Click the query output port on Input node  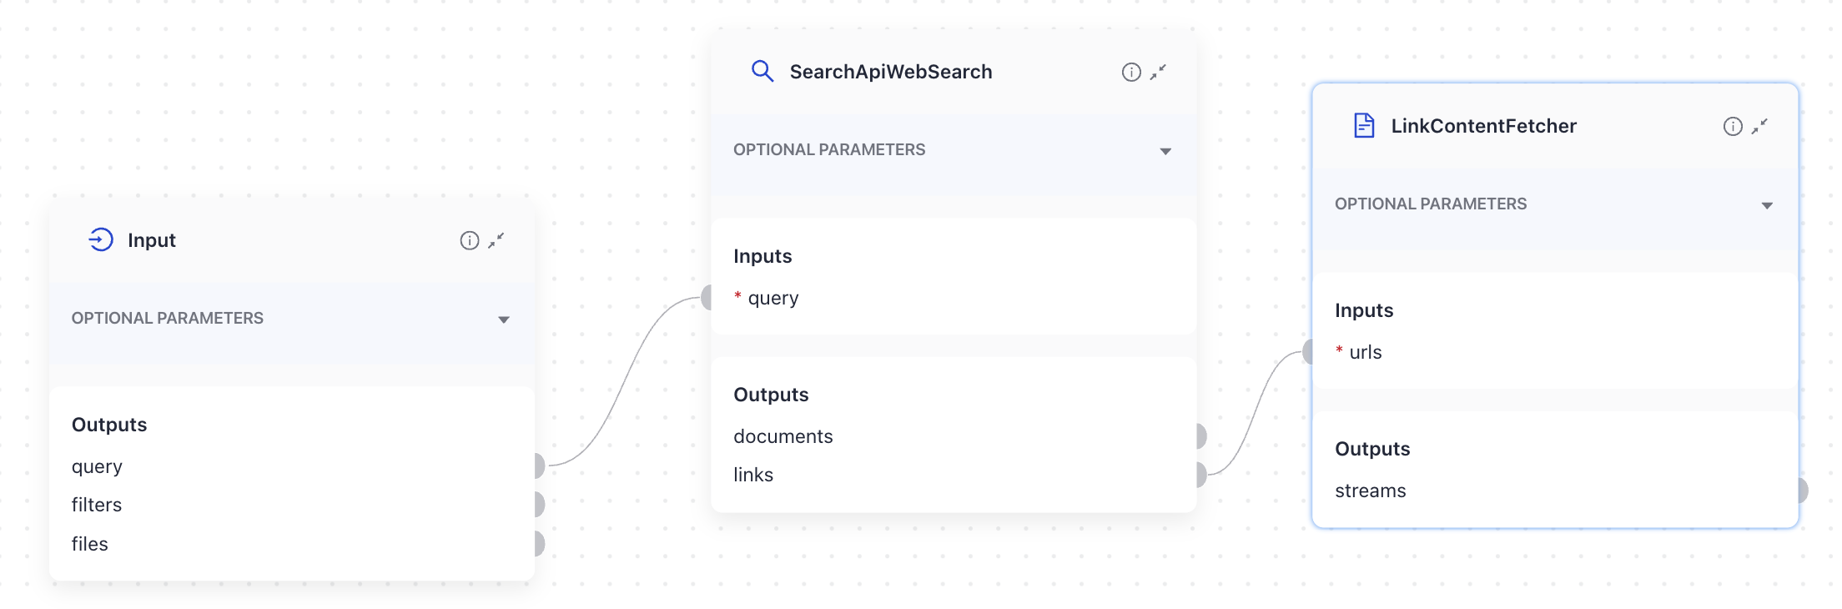[x=539, y=466]
